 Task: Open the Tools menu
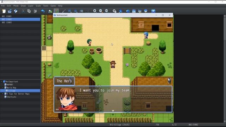click(46, 6)
